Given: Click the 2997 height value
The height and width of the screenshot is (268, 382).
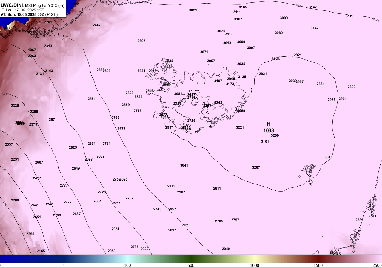Looking at the screenshot, I should click(x=300, y=82).
